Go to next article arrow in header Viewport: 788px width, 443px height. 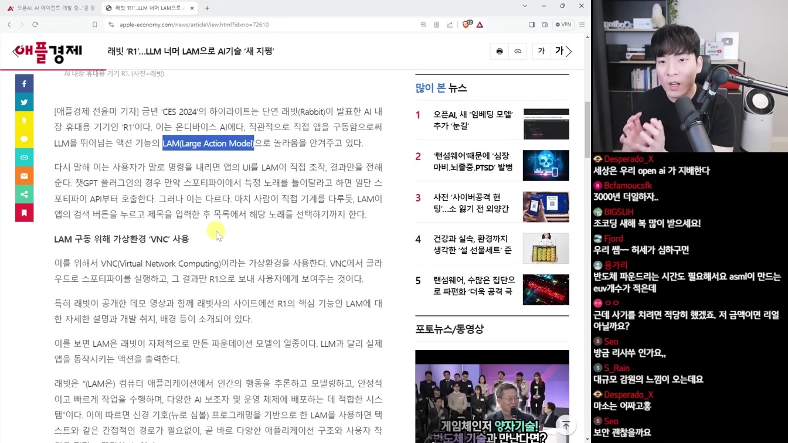coord(569,52)
